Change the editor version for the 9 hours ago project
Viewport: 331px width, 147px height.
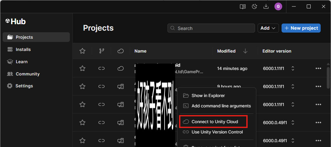point(293,86)
